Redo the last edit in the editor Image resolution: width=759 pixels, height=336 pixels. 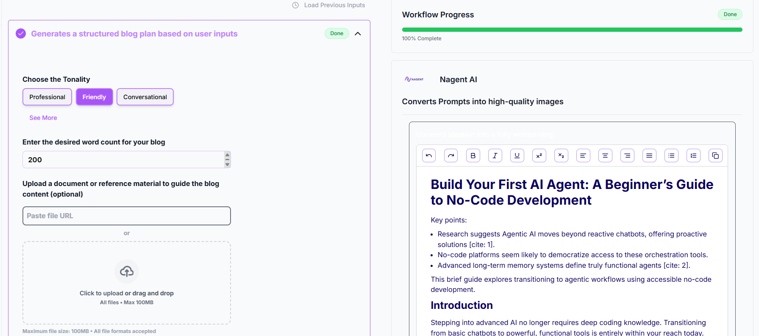tap(451, 156)
